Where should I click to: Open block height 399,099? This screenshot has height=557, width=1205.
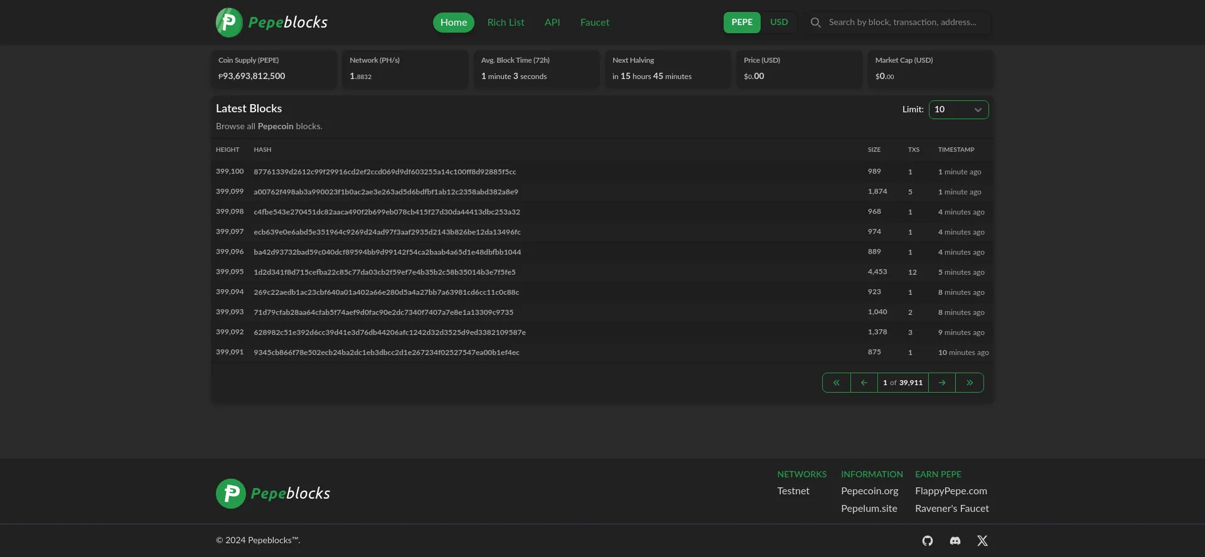click(230, 191)
